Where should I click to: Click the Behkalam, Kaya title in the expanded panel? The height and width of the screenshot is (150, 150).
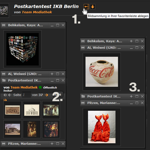[25, 25]
